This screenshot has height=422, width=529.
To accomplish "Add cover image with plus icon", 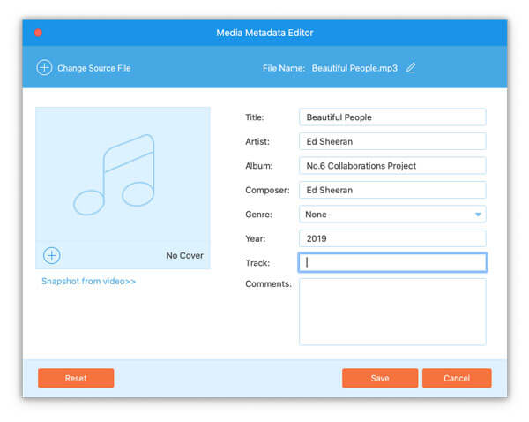I will pos(52,255).
